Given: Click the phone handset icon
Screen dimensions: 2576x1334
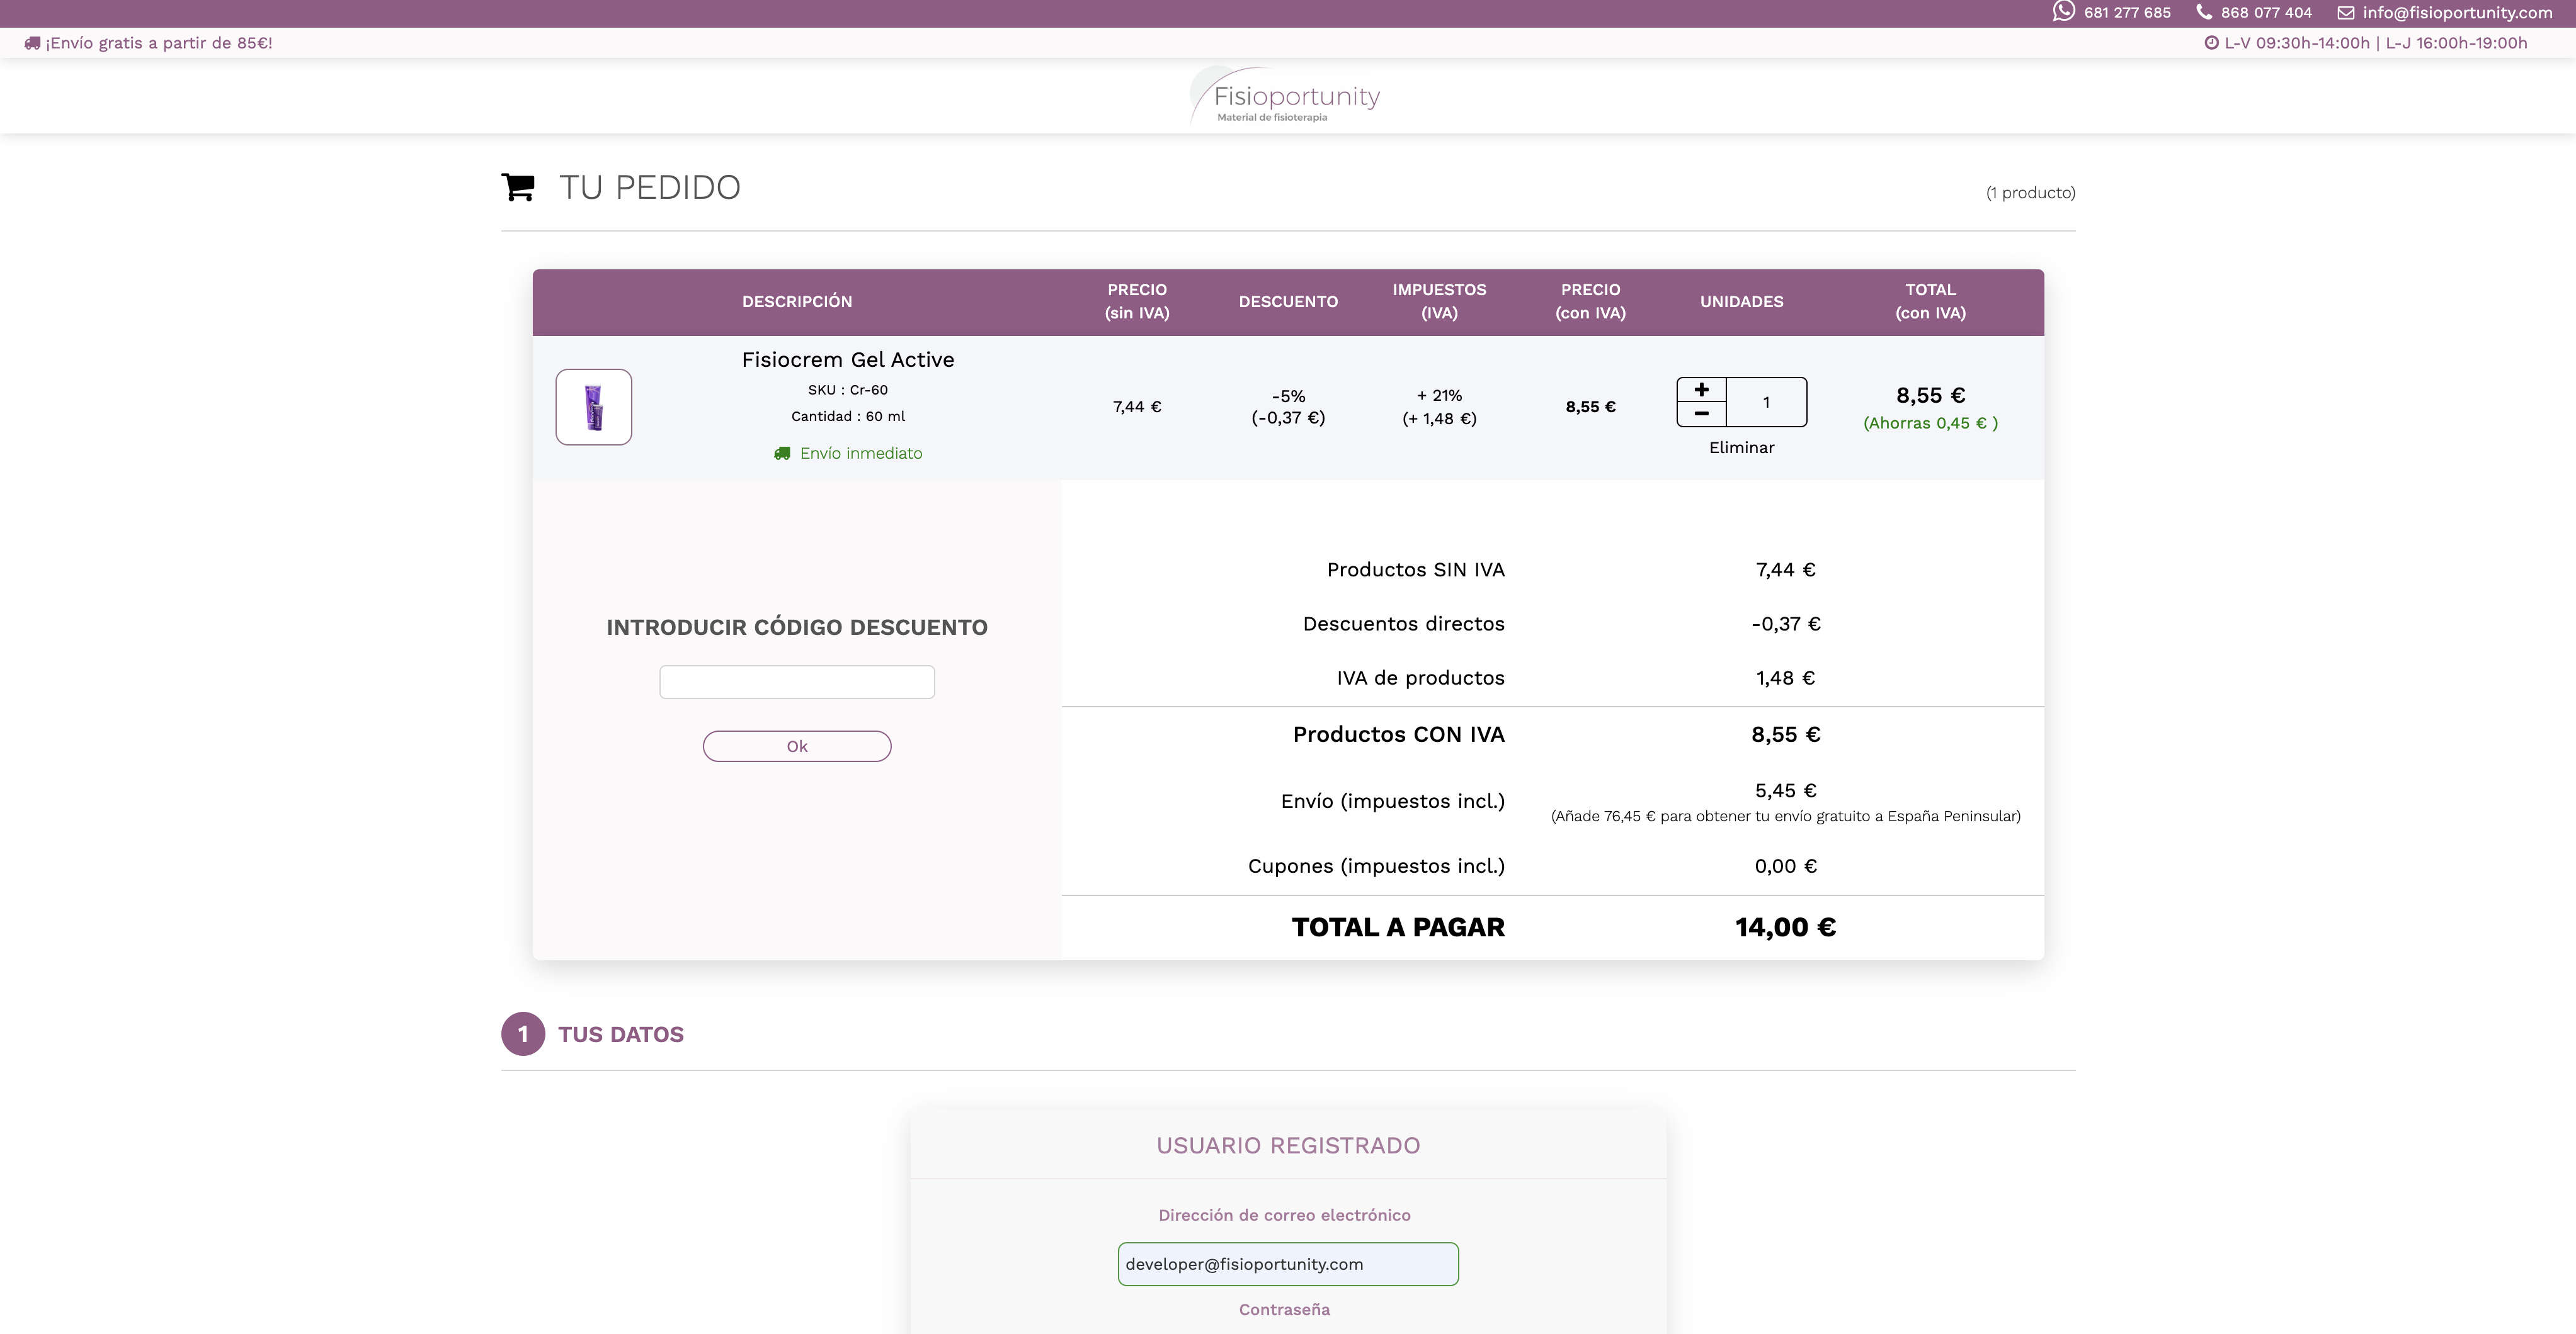Looking at the screenshot, I should pyautogui.click(x=2204, y=12).
